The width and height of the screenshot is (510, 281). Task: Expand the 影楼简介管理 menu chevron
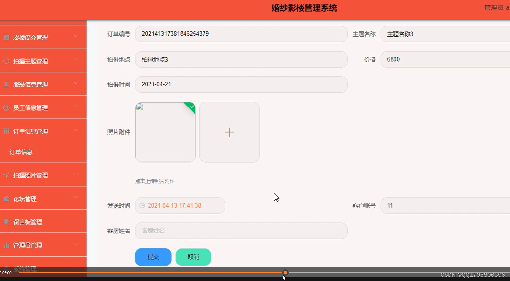coord(76,36)
